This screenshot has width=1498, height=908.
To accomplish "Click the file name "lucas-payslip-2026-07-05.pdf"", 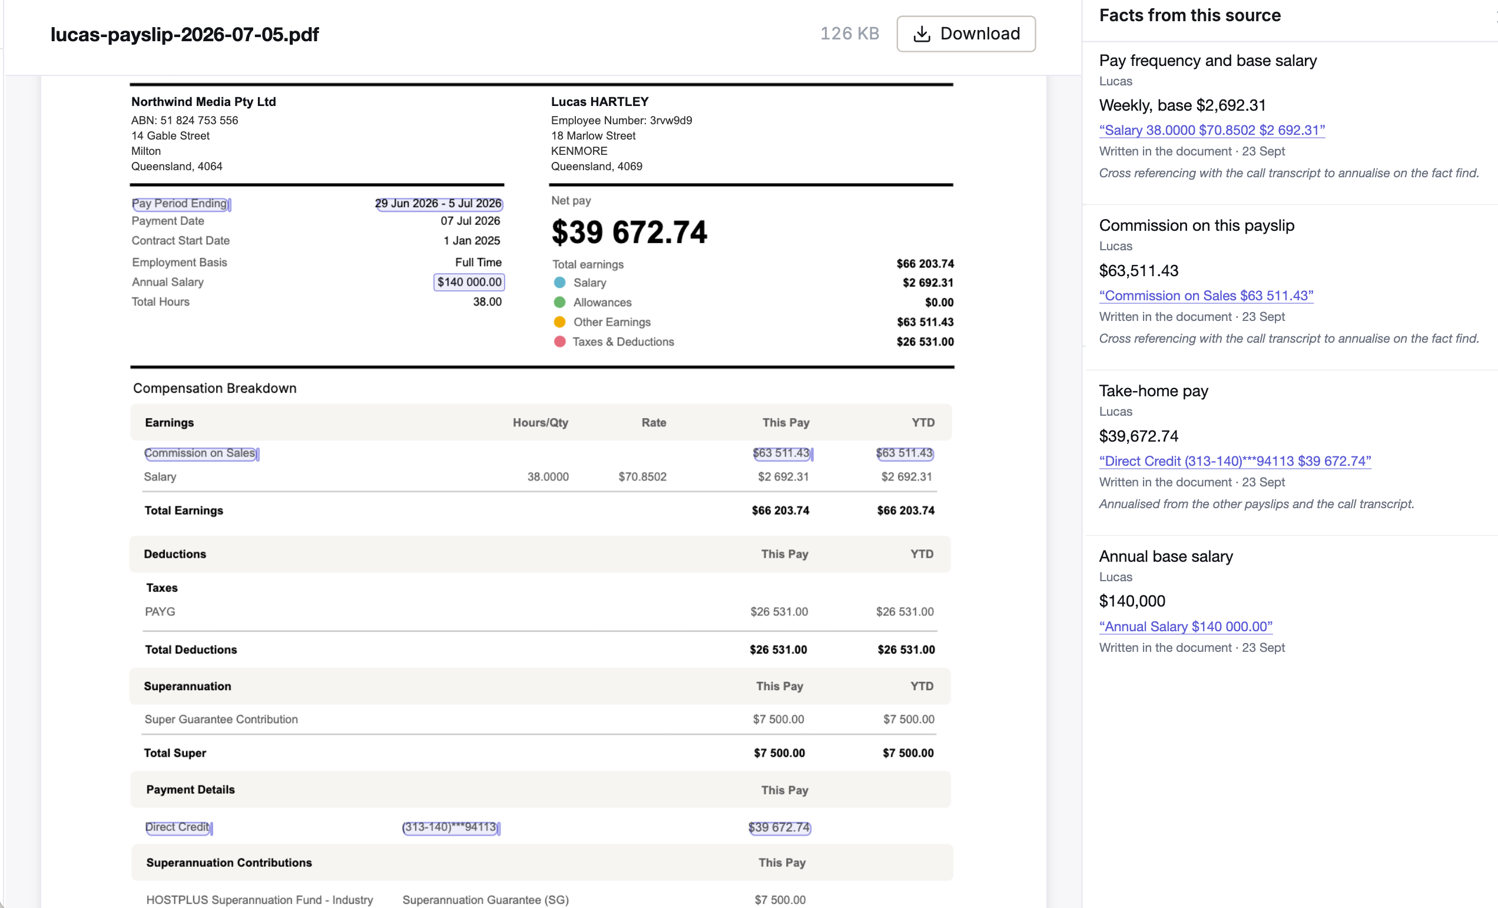I will pos(185,34).
